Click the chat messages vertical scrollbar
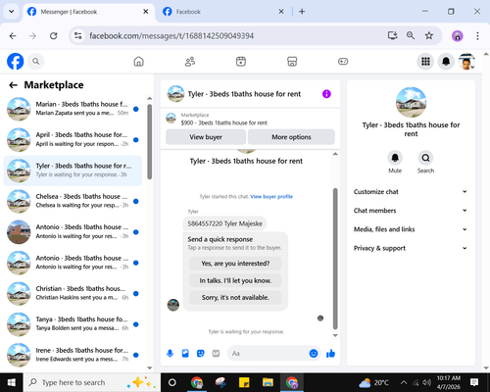This screenshot has width=490, height=392. point(335,258)
